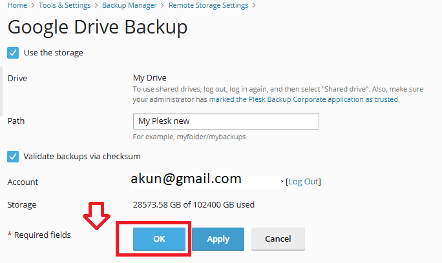Click the Apply button
The image size is (442, 263).
click(218, 239)
